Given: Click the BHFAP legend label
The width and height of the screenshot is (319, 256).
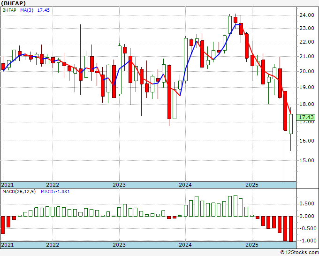Looking at the screenshot, I should (x=9, y=10).
